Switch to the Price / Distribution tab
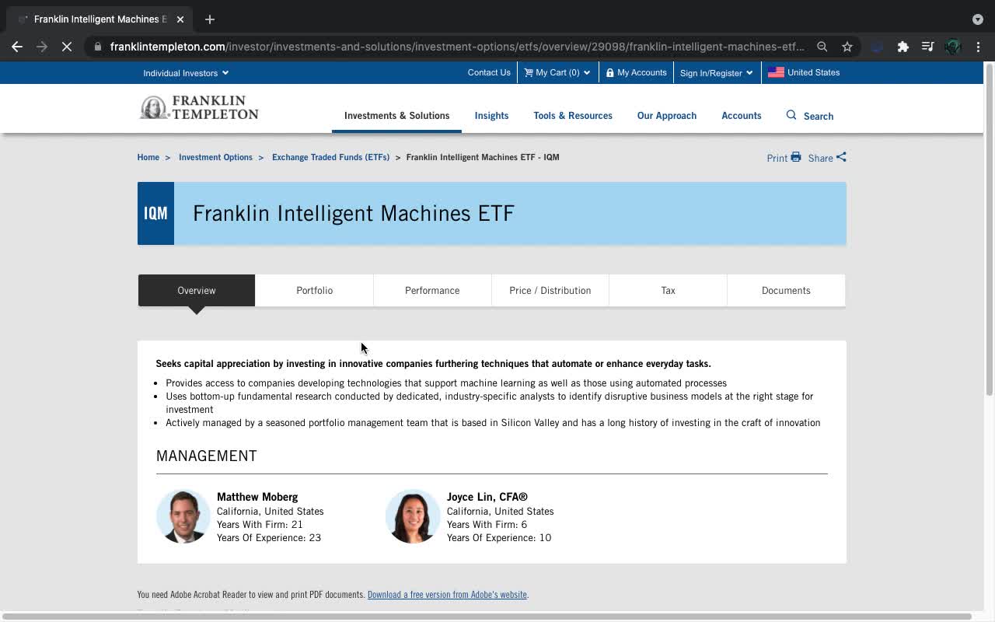The height and width of the screenshot is (622, 995). 550,291
